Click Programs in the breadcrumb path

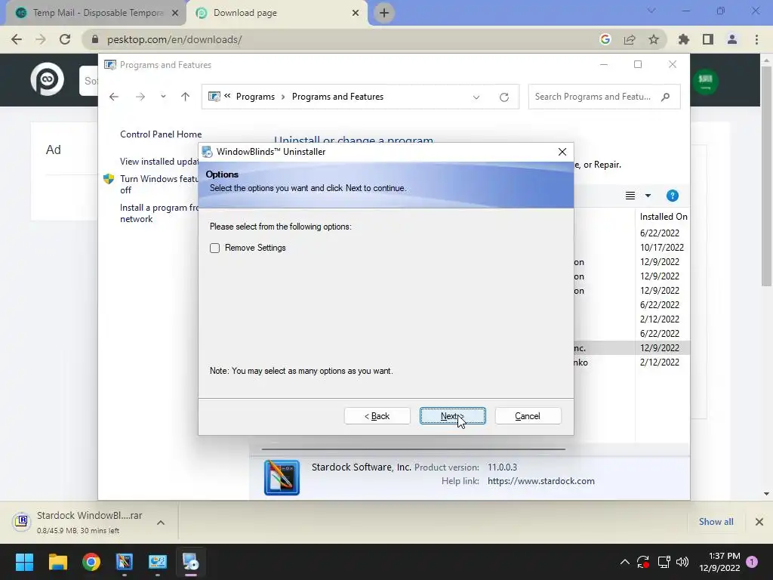pyautogui.click(x=255, y=97)
